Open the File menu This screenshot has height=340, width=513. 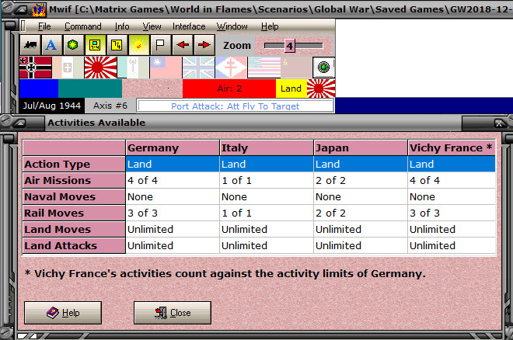[x=44, y=26]
